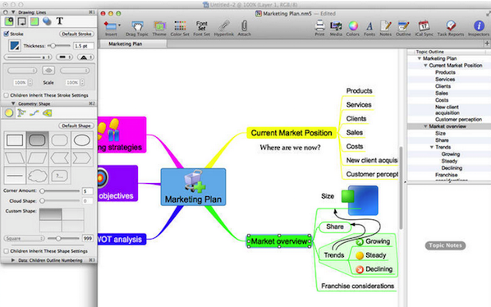Collapse the Trends outline item
491x307 pixels.
click(x=432, y=147)
